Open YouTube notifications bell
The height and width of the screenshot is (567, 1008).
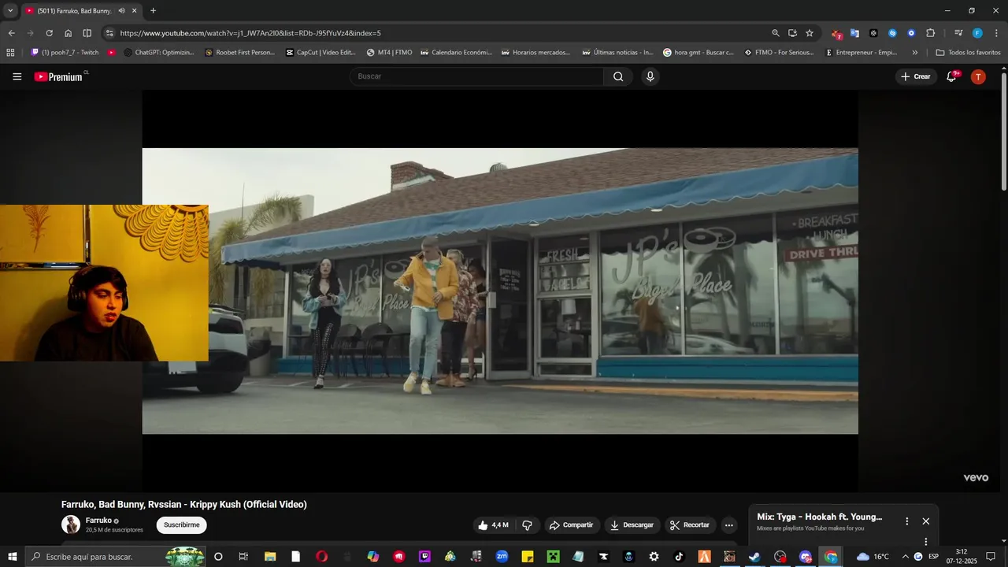tap(951, 76)
